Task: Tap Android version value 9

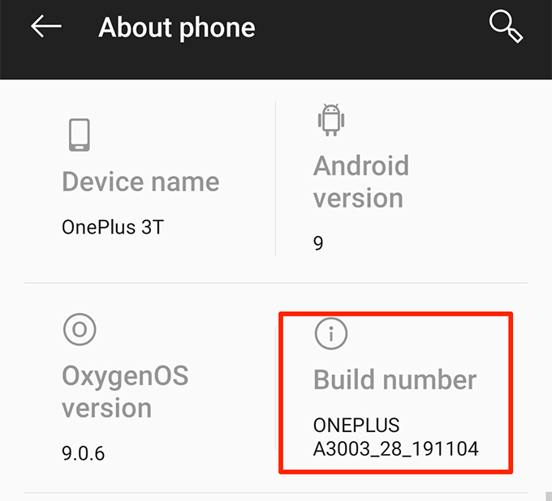Action: click(x=318, y=243)
